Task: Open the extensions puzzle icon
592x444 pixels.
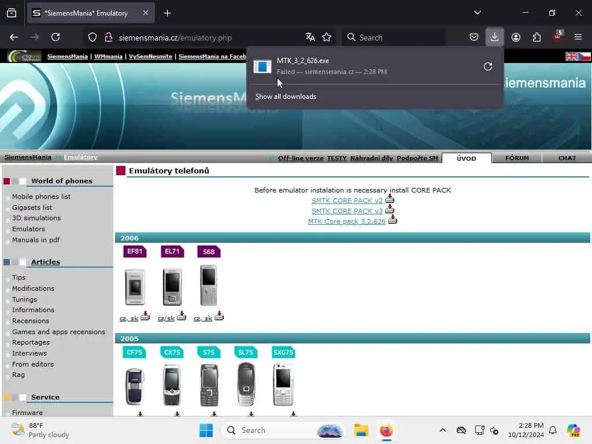Action: coord(536,37)
